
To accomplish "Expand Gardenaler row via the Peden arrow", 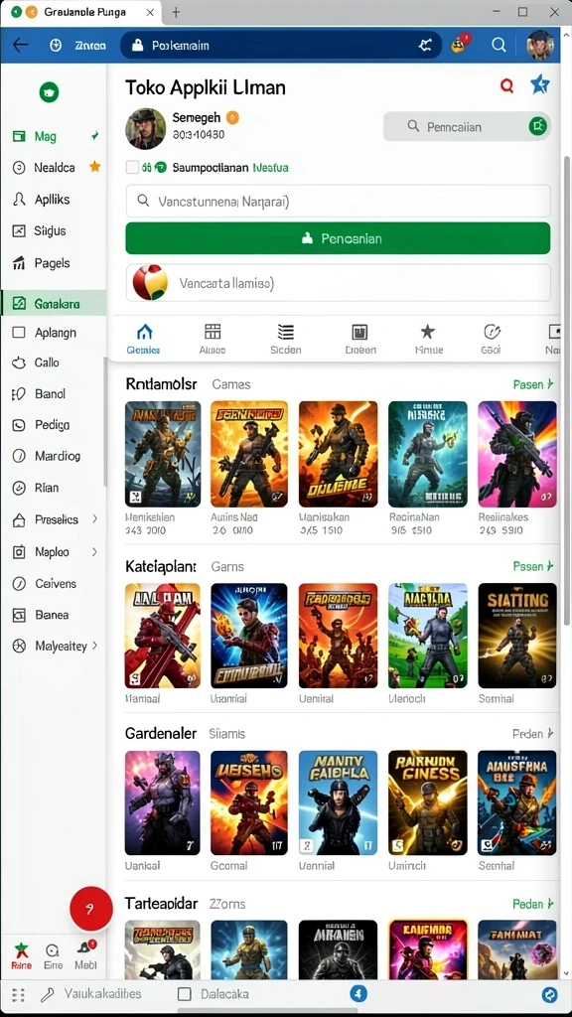I will pos(533,734).
